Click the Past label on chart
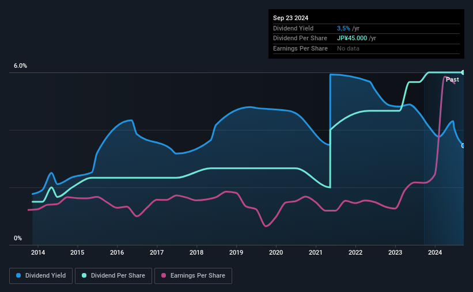 coord(452,79)
